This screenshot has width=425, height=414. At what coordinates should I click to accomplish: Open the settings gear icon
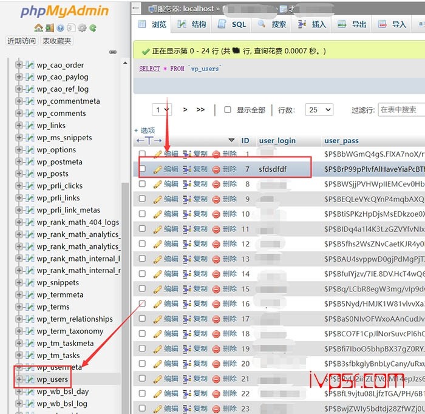[82, 28]
